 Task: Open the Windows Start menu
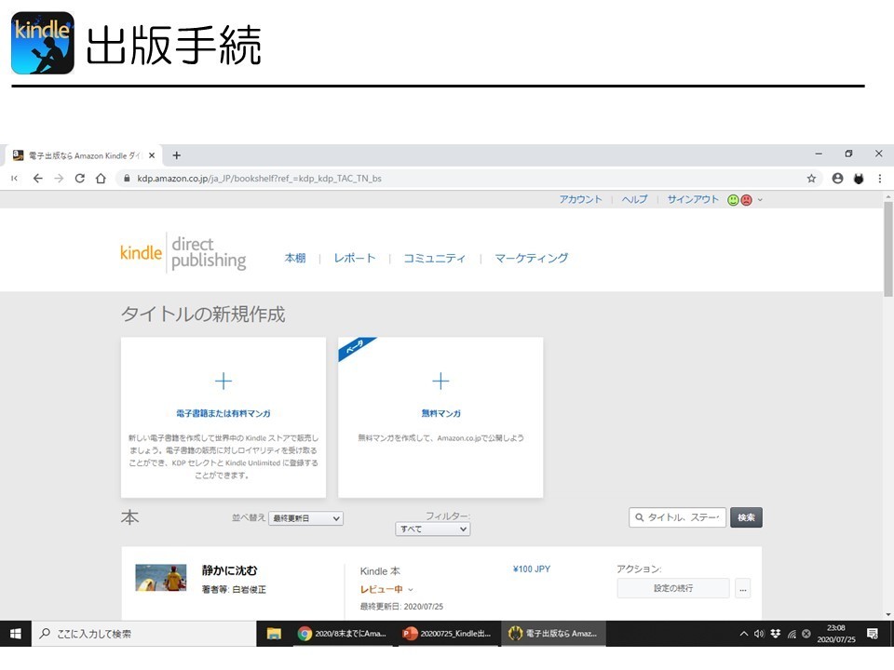click(16, 634)
